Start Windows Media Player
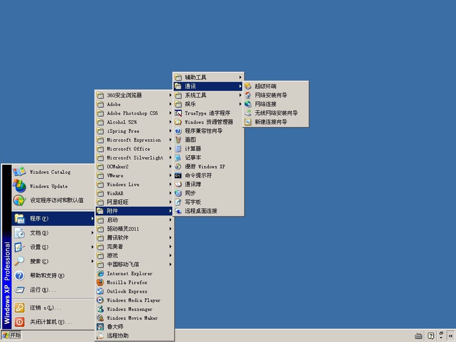 coord(135,300)
